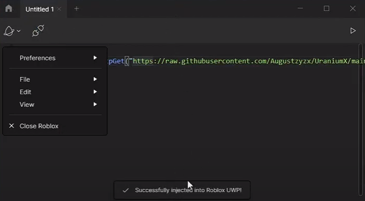Image resolution: width=365 pixels, height=201 pixels.
Task: Close the Untitled 1 tab
Action: [59, 9]
